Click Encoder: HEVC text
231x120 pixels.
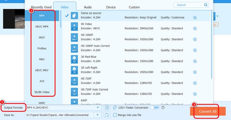pos(90,28)
